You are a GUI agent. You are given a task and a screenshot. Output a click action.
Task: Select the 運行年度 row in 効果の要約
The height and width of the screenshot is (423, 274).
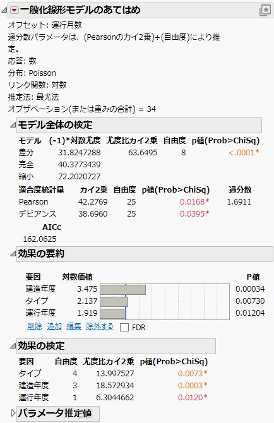(145, 313)
